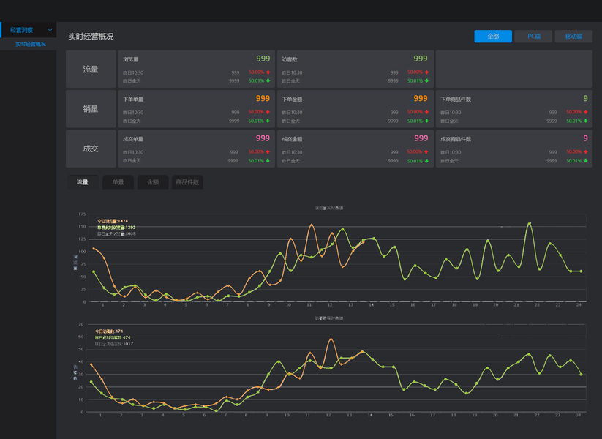
Task: Click the 实时经营概况 page heading
Action: tap(91, 37)
